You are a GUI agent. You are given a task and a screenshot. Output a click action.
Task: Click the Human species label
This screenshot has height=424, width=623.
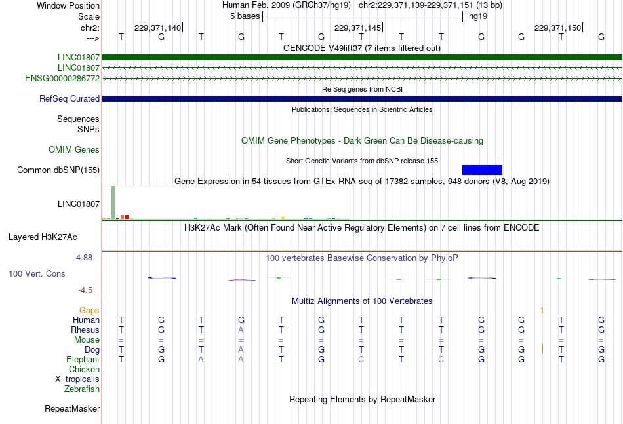point(86,320)
